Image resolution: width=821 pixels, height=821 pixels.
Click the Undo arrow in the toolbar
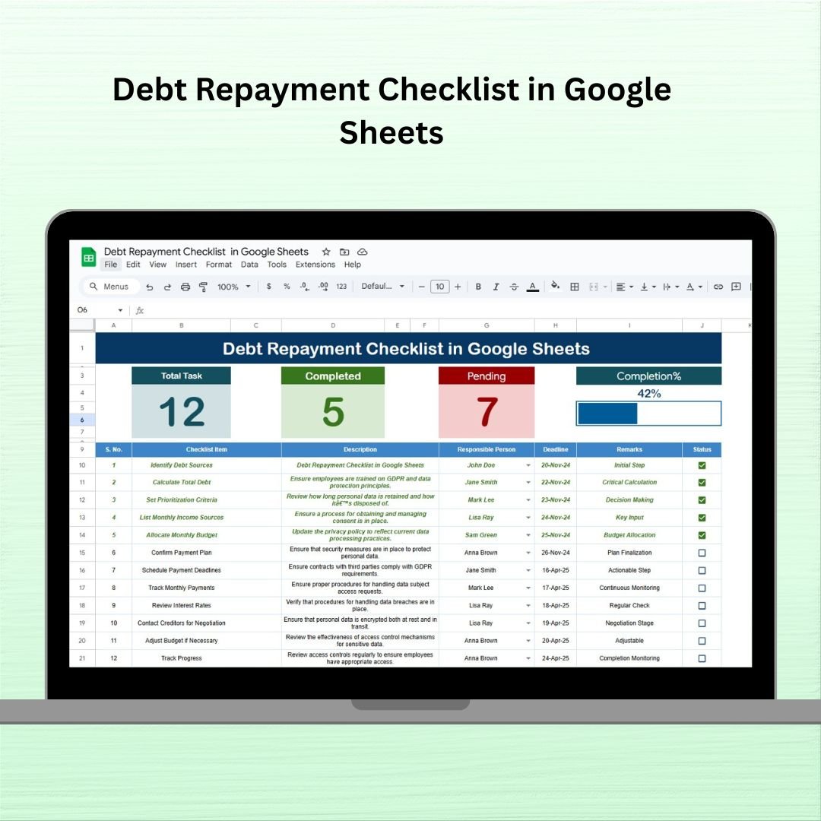(x=150, y=287)
